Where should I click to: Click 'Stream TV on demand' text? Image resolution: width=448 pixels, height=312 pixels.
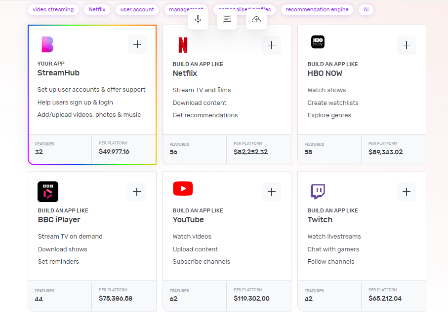tap(70, 237)
